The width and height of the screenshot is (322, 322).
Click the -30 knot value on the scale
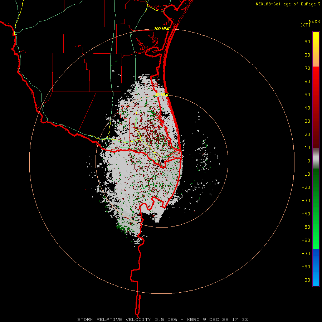click(306, 201)
